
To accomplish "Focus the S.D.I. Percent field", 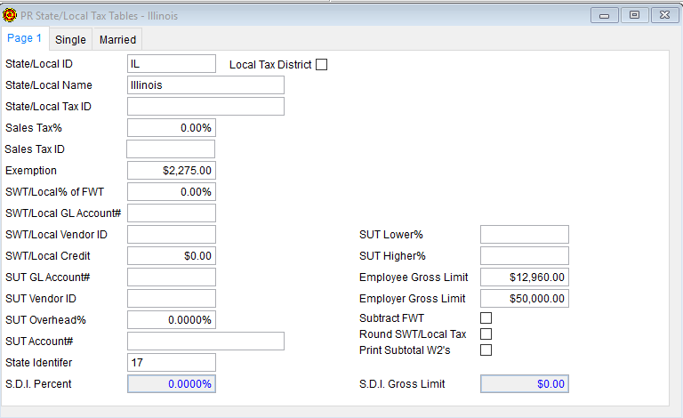I will point(172,383).
